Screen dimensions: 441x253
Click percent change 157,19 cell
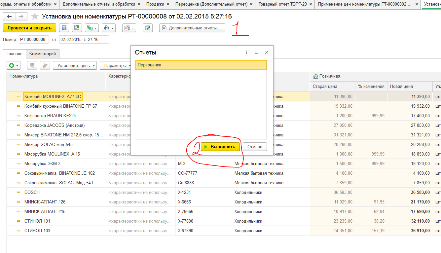(371, 231)
